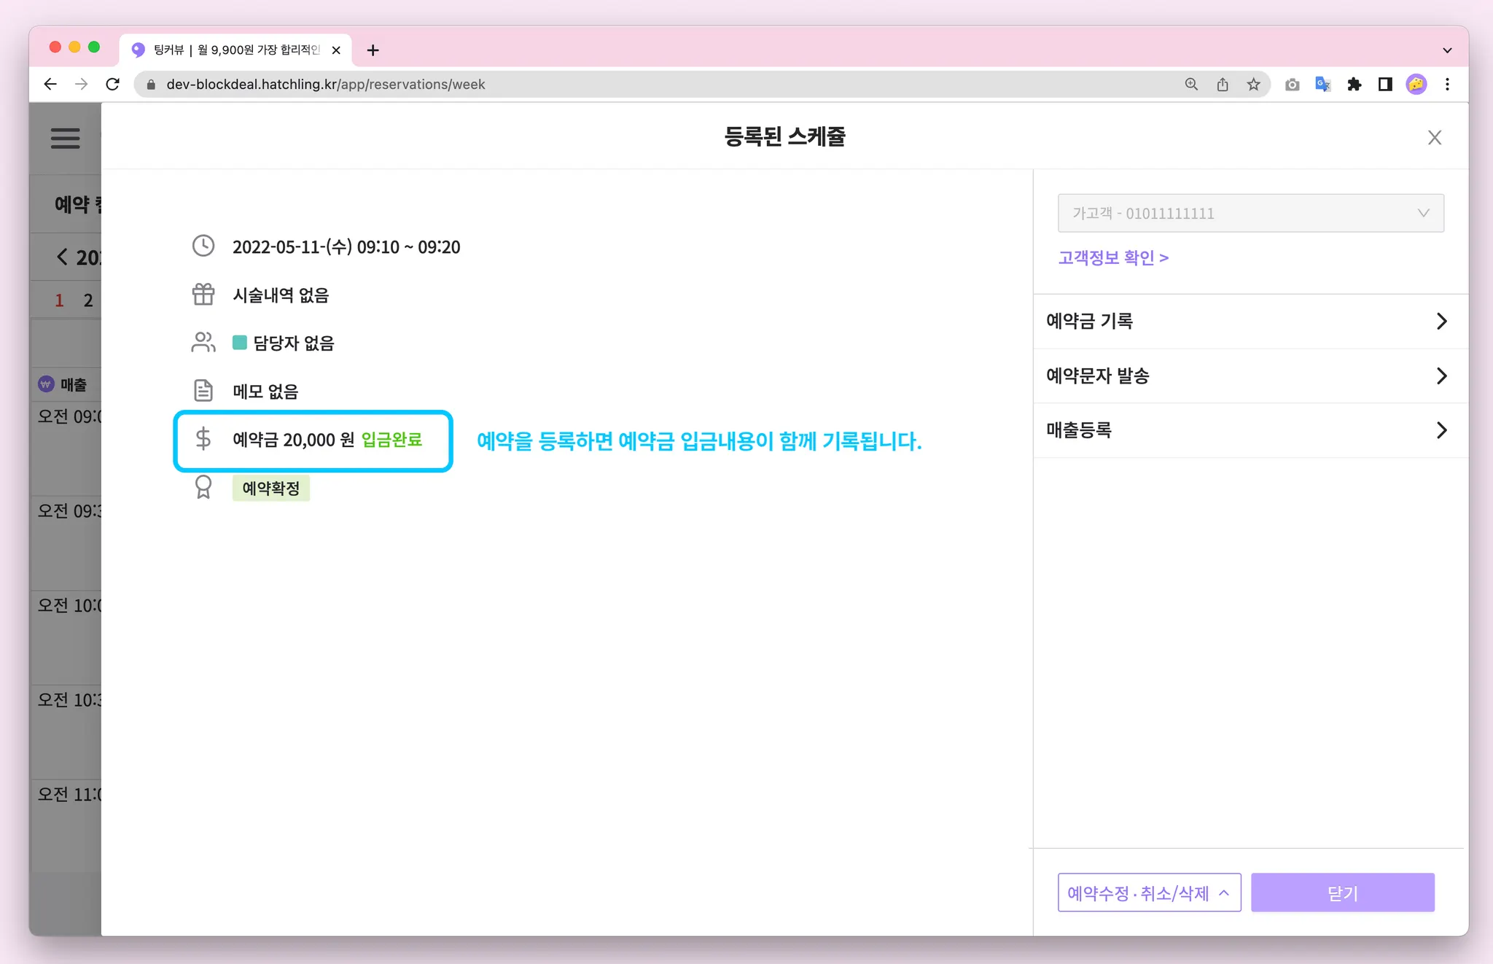Open the 고객정보 확인 link
The height and width of the screenshot is (964, 1493).
pyautogui.click(x=1113, y=257)
